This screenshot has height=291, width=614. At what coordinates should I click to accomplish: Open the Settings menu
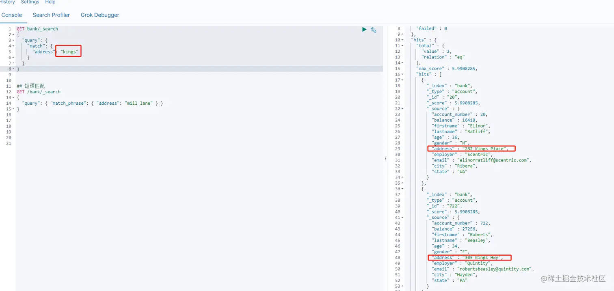tap(30, 2)
